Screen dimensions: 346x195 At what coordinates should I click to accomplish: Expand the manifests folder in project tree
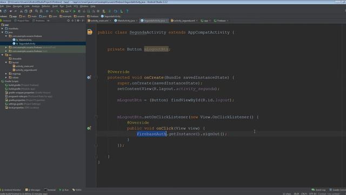2,29
